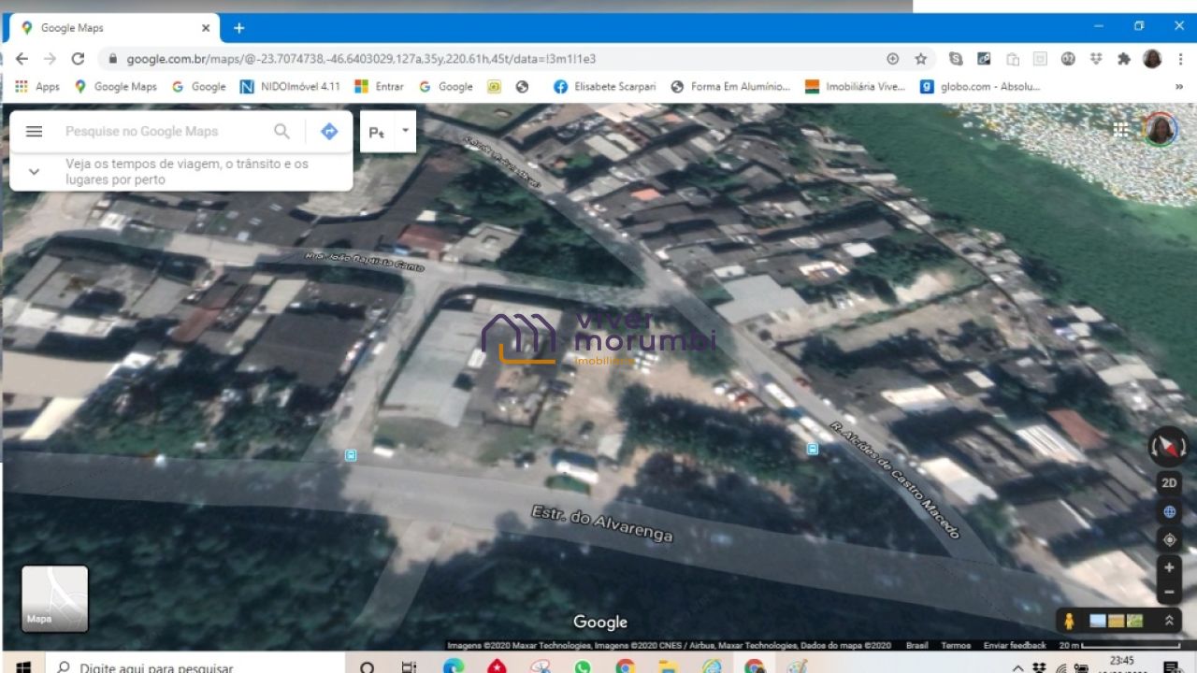Image resolution: width=1197 pixels, height=673 pixels.
Task: Open the NIDOImóvel 4.11 bookmark
Action: [x=291, y=86]
